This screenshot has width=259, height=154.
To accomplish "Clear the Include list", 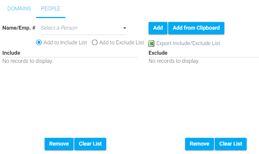I will coord(90,144).
